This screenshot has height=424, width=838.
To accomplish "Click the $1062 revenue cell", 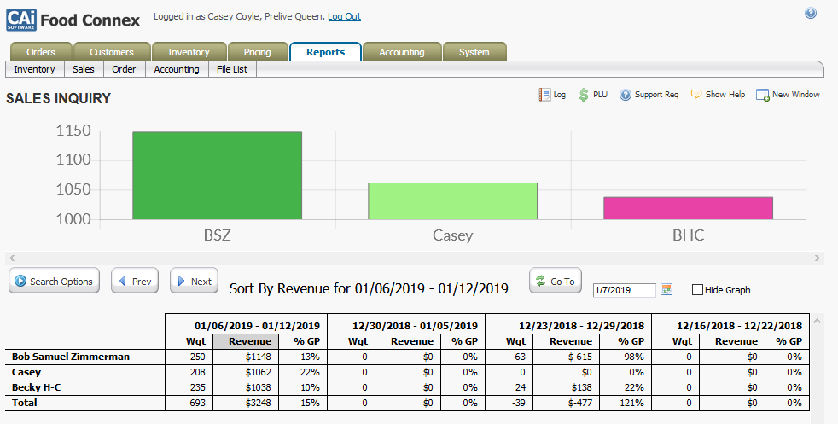I will (x=246, y=372).
